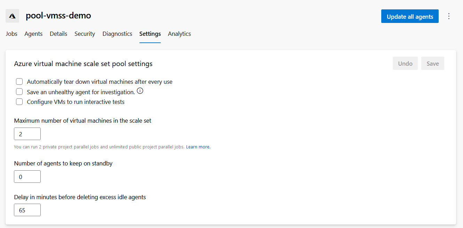Screen dimensions: 463x228
Task: View the Analytics tab
Action: coord(179,34)
